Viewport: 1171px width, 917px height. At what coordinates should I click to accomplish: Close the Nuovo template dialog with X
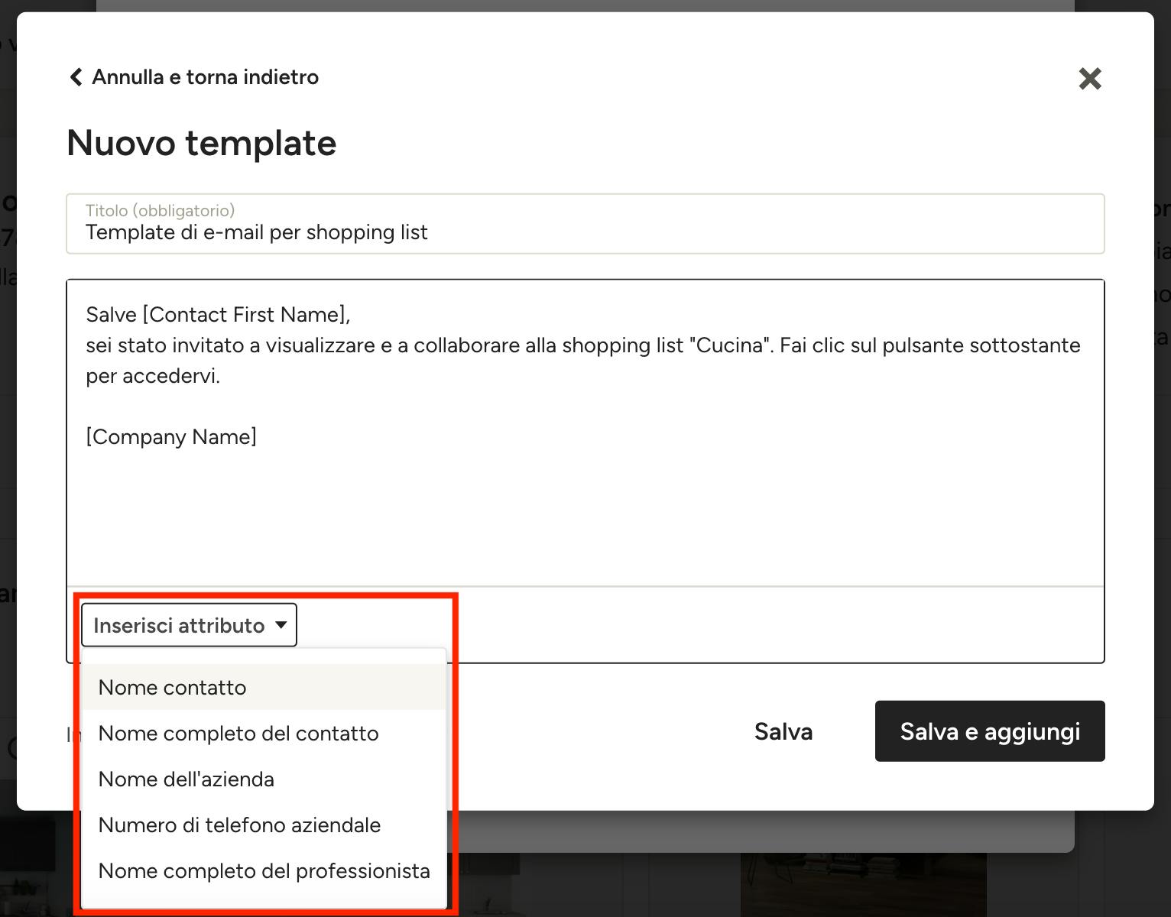tap(1090, 78)
